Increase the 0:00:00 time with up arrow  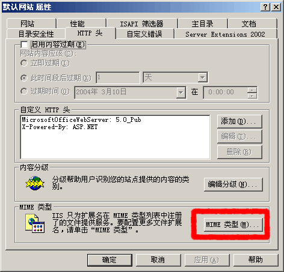coord(252,90)
